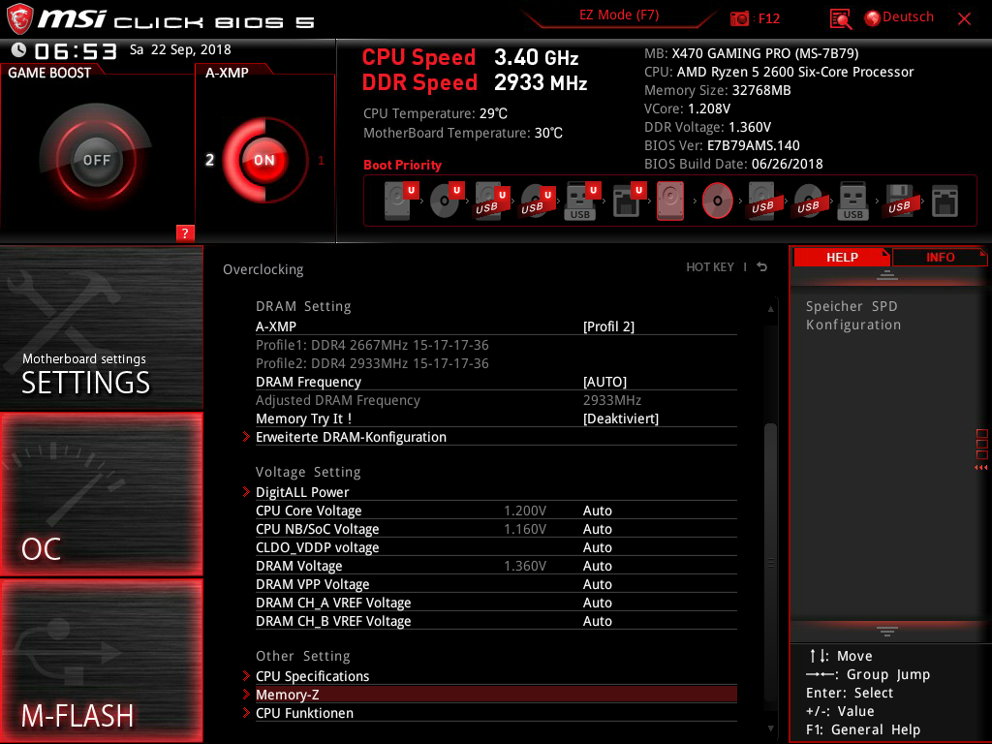Open CPU Specifications entry
The width and height of the screenshot is (992, 744).
pos(313,676)
